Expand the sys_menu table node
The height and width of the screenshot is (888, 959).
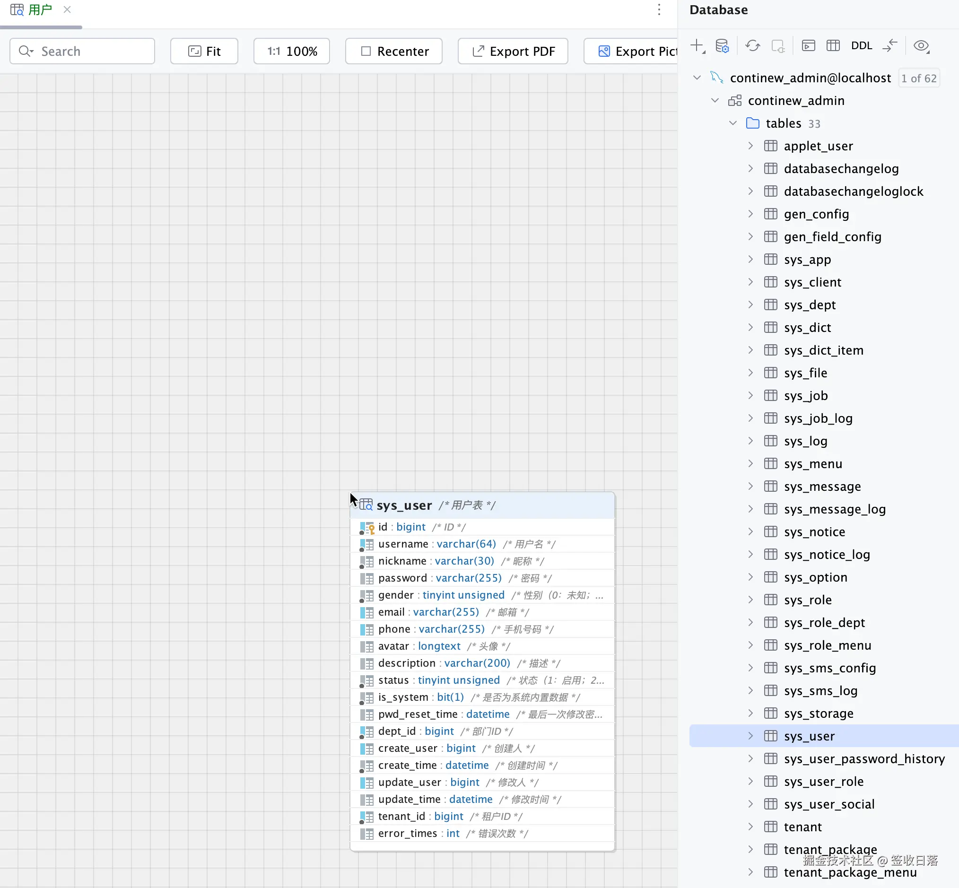750,464
